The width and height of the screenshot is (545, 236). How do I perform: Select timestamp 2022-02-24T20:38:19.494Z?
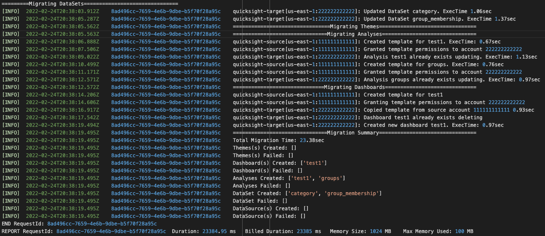(x=62, y=125)
